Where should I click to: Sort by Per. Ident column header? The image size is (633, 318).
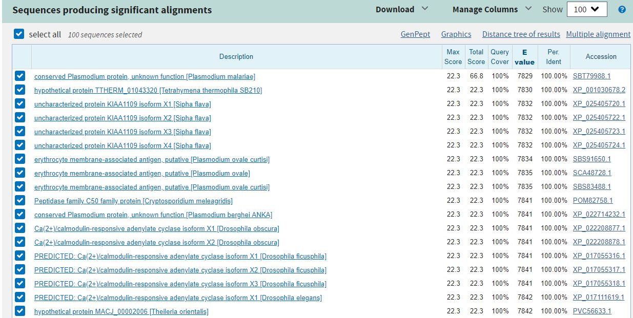click(x=554, y=56)
